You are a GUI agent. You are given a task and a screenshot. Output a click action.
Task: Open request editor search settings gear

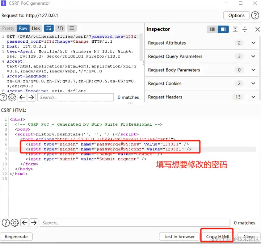coord(12,97)
